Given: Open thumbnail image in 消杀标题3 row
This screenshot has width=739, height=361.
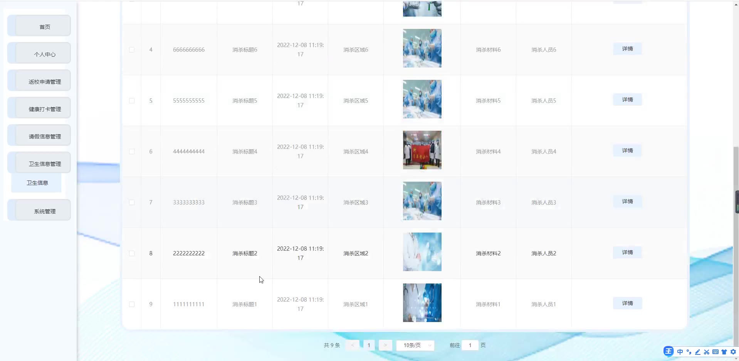Looking at the screenshot, I should coord(422,201).
